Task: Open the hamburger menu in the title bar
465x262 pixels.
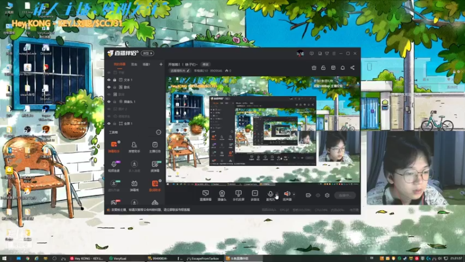Action: pyautogui.click(x=334, y=54)
